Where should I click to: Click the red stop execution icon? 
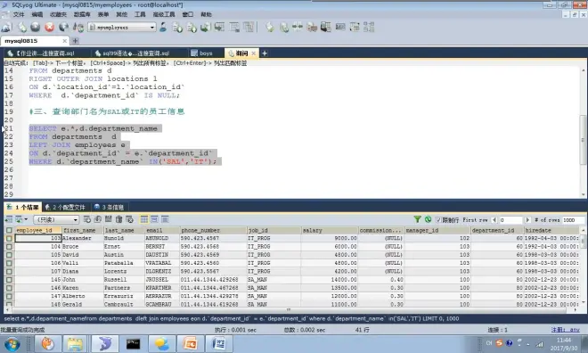click(x=49, y=27)
